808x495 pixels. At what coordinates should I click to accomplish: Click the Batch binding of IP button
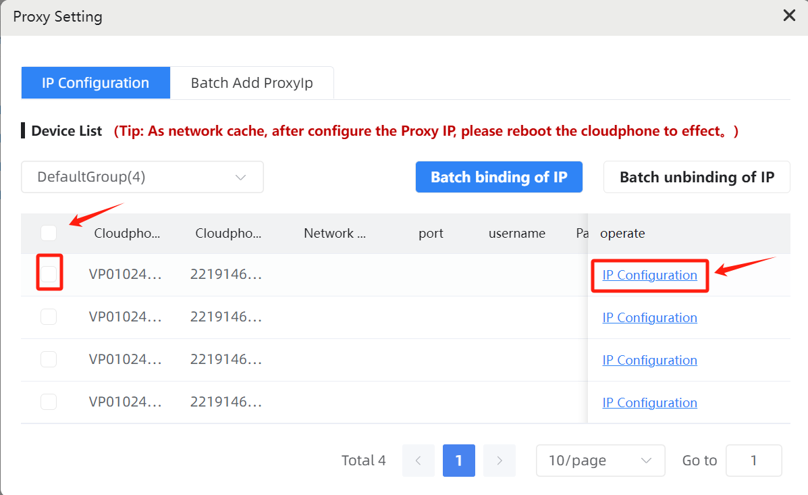tap(499, 177)
